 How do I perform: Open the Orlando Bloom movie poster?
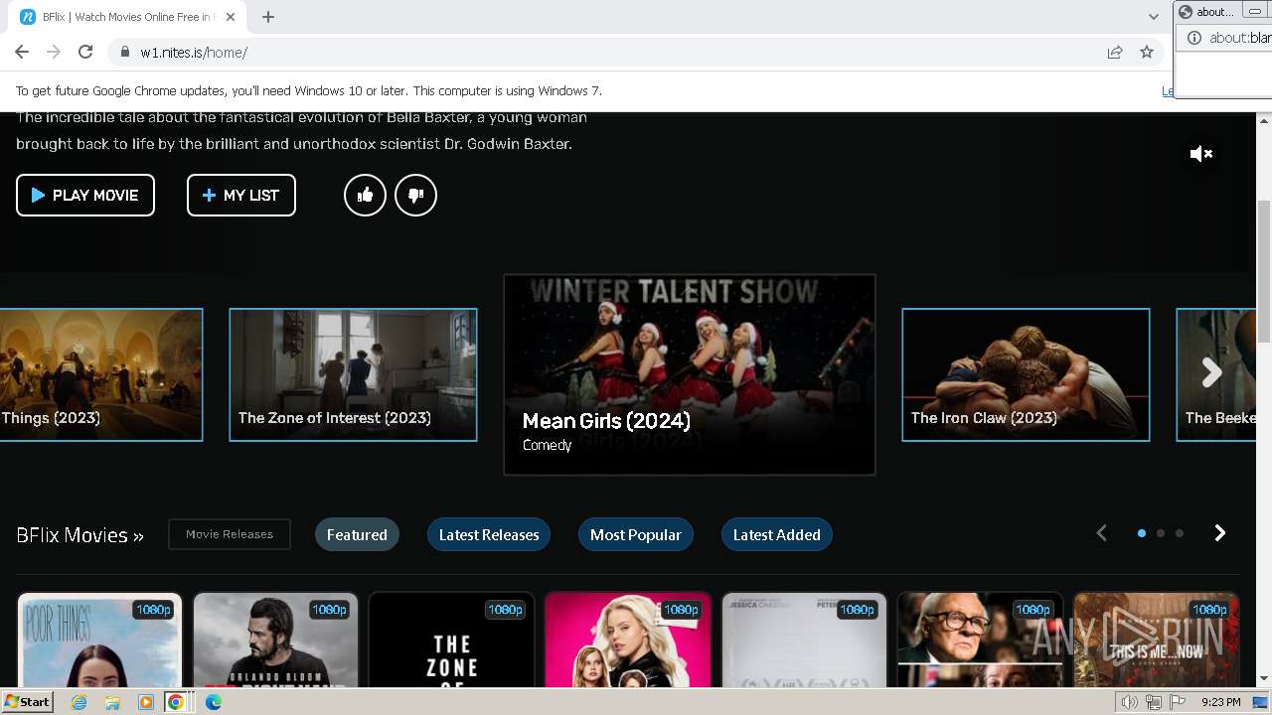click(276, 640)
